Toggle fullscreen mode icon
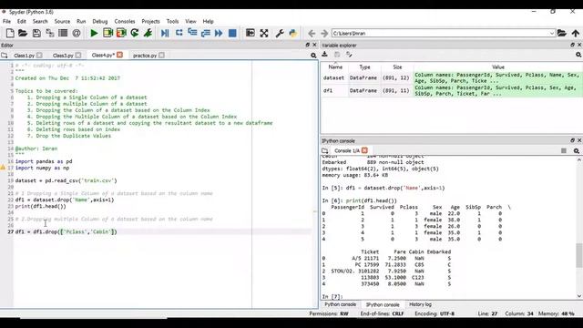This screenshot has width=583, height=328. 264,33
